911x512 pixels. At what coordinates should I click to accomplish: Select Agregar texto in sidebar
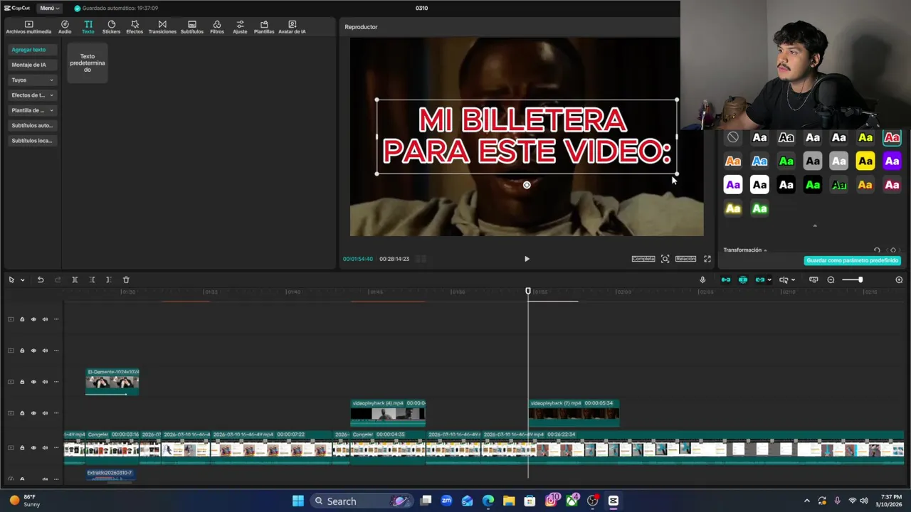pos(33,50)
